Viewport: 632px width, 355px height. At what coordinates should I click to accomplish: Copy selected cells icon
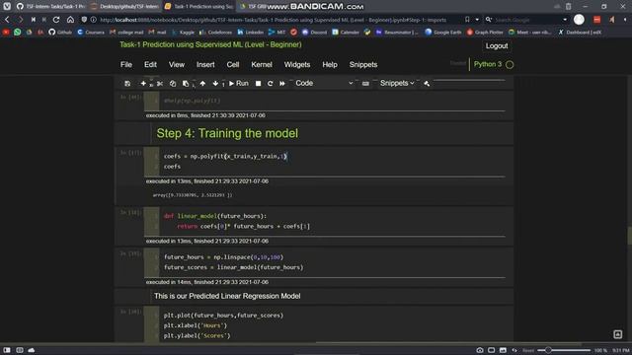pos(173,83)
